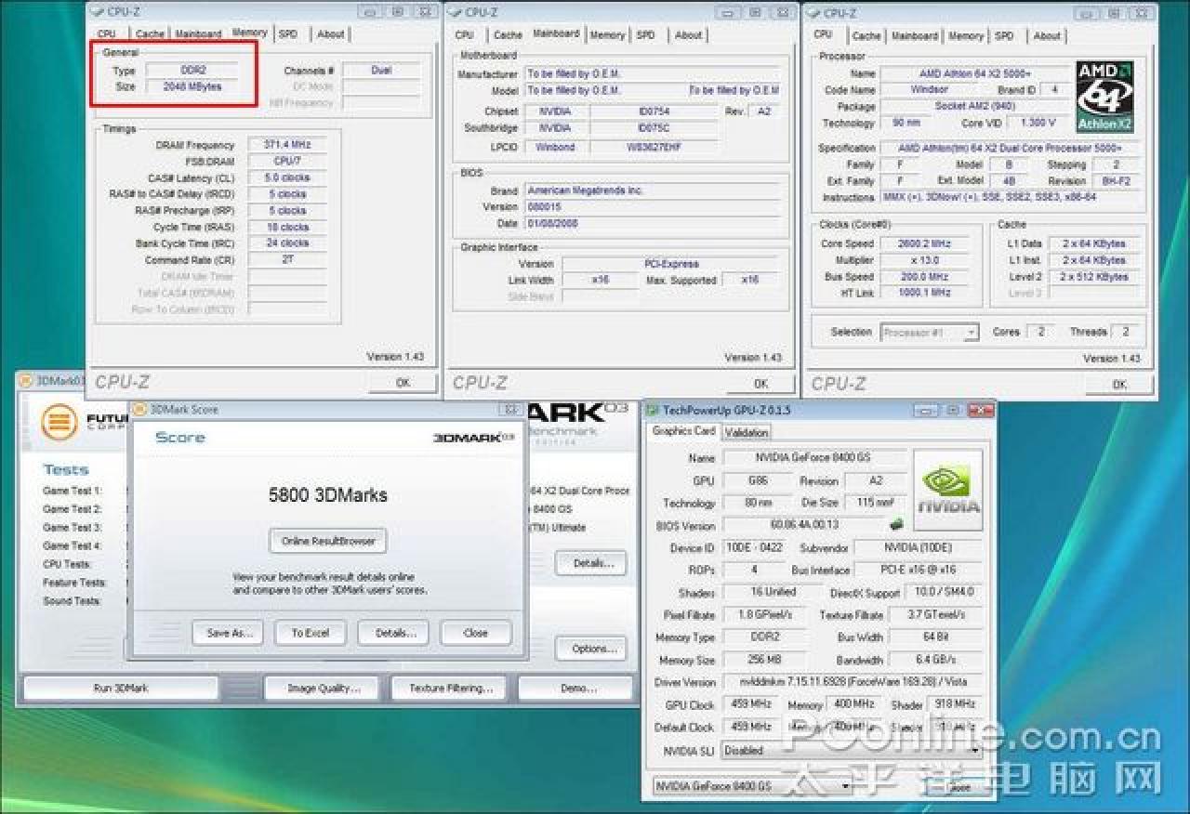Click OK in CPU-Z Mainboard window
1190x814 pixels.
point(760,383)
